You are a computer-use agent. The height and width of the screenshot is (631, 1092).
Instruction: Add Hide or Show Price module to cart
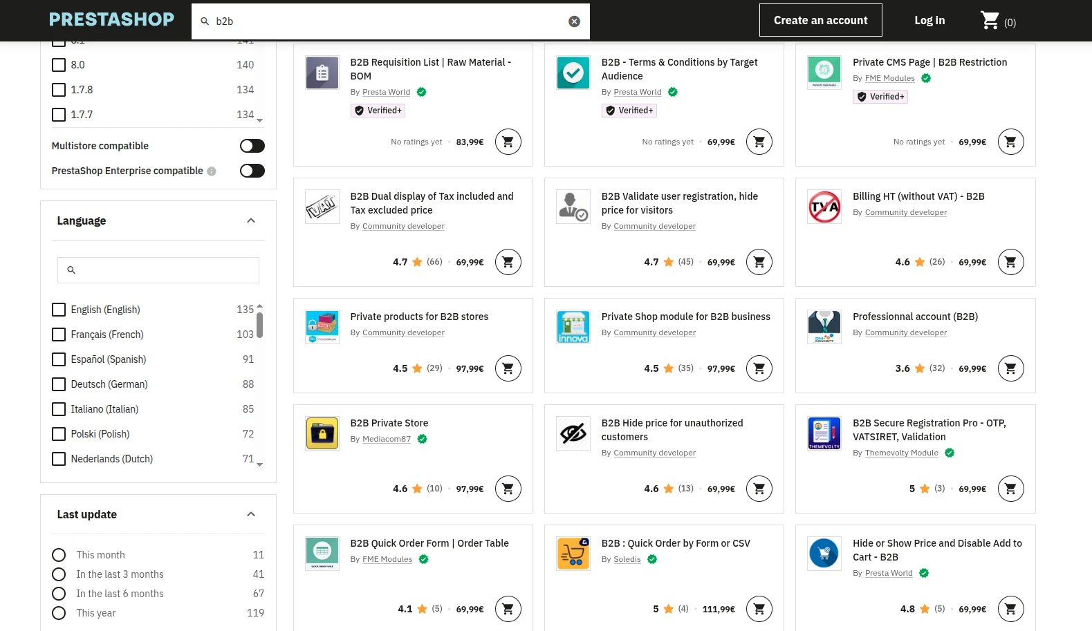point(1011,609)
